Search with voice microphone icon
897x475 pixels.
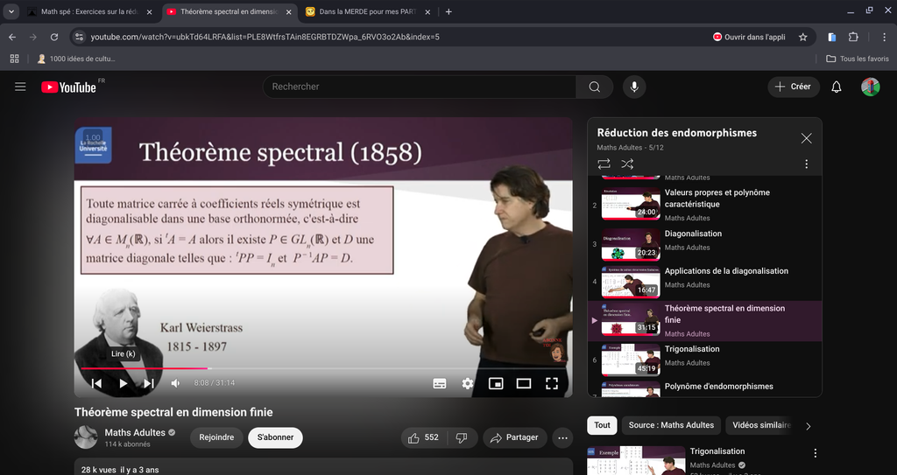tap(634, 87)
